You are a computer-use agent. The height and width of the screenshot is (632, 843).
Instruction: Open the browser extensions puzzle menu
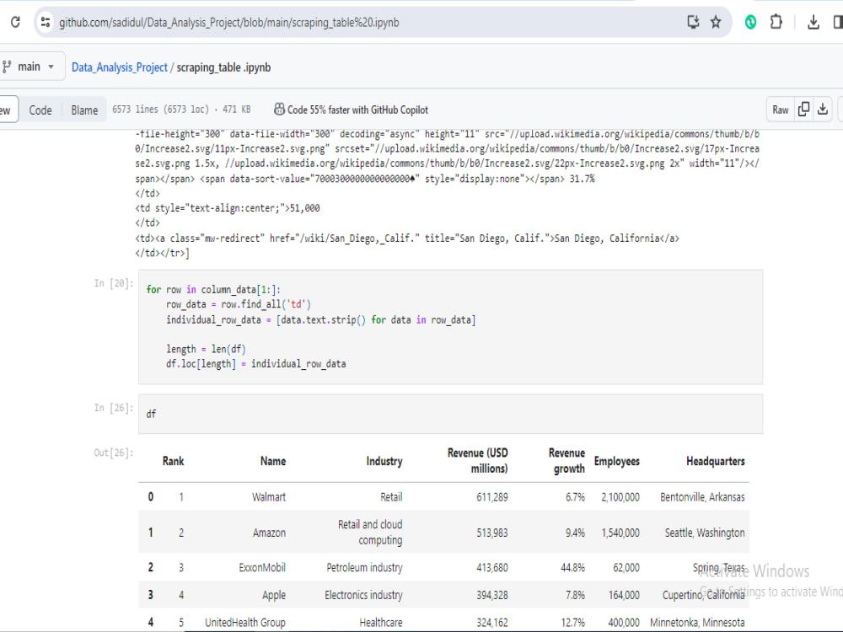pyautogui.click(x=776, y=22)
